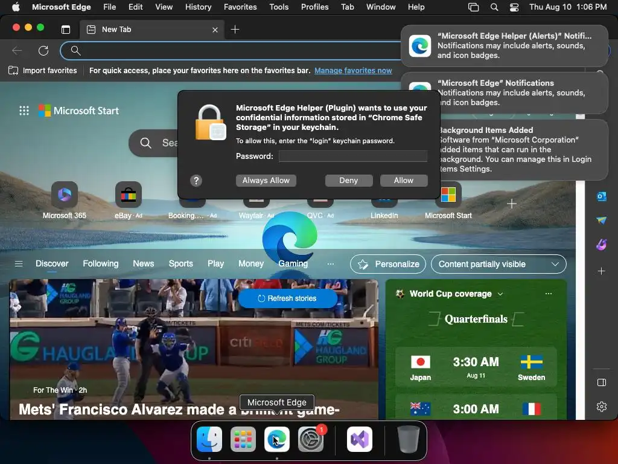Image resolution: width=618 pixels, height=464 pixels.
Task: Select the New Tab browser tab
Action: [x=151, y=30]
